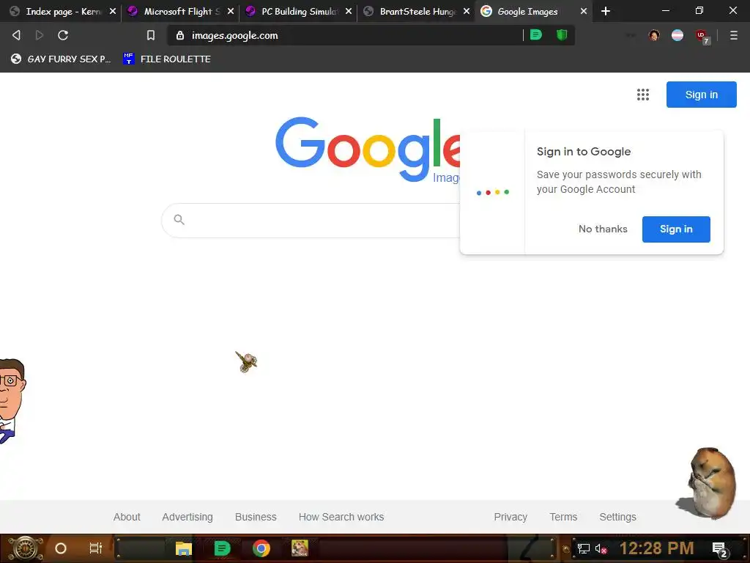Open Task View on the taskbar
This screenshot has width=750, height=563.
(x=96, y=548)
